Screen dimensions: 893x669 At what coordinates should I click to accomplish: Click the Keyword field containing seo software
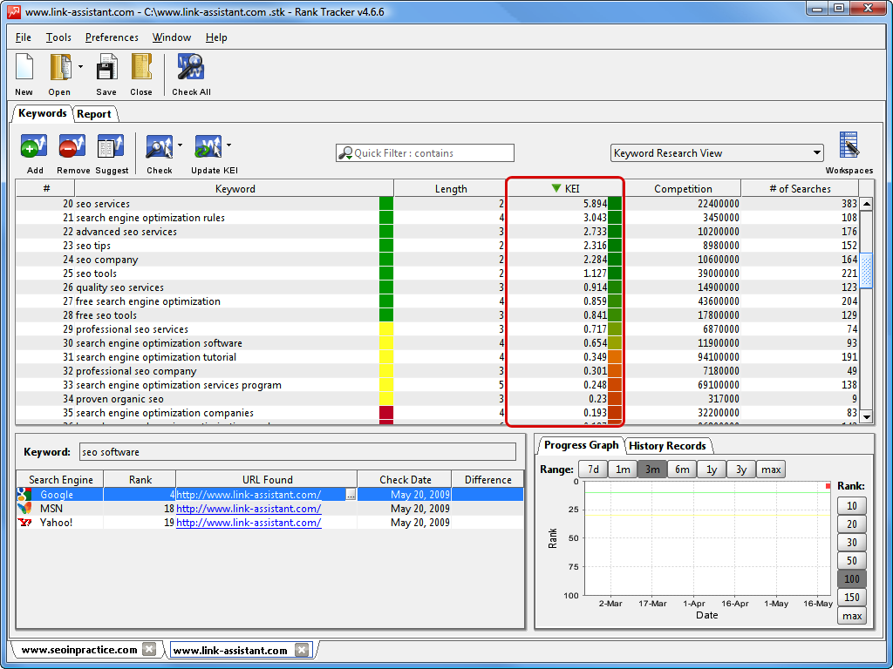coord(298,452)
